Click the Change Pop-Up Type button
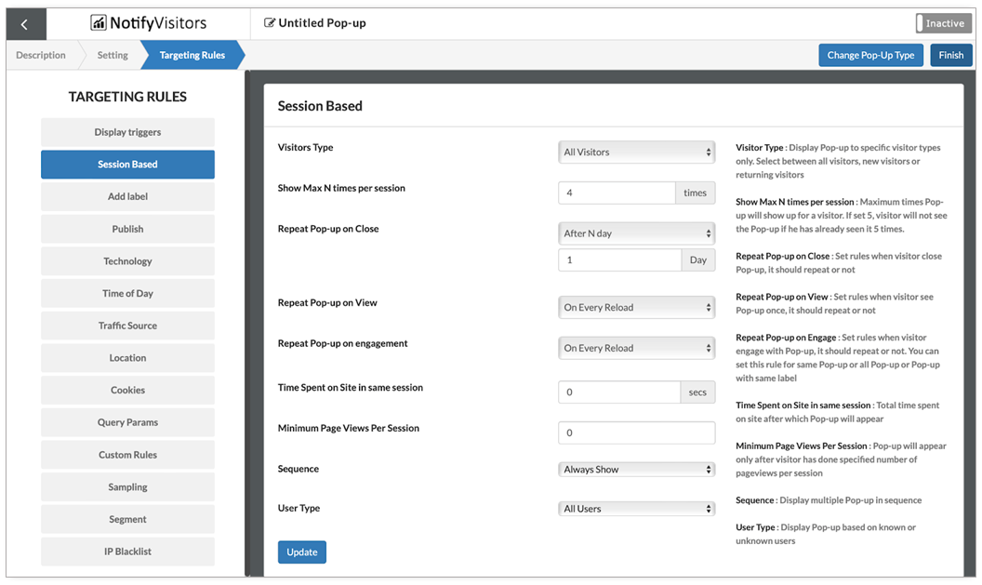Screen dimensions: 982x585 [x=870, y=55]
